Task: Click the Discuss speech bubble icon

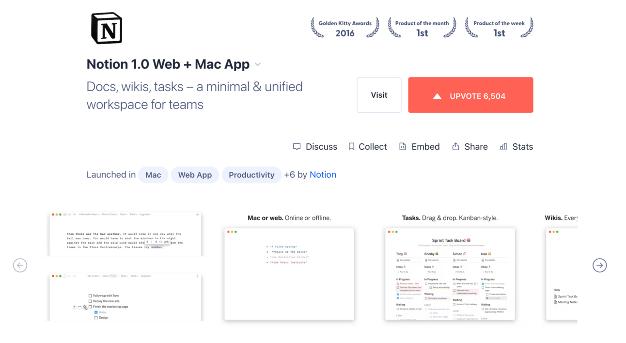Action: [x=297, y=147]
